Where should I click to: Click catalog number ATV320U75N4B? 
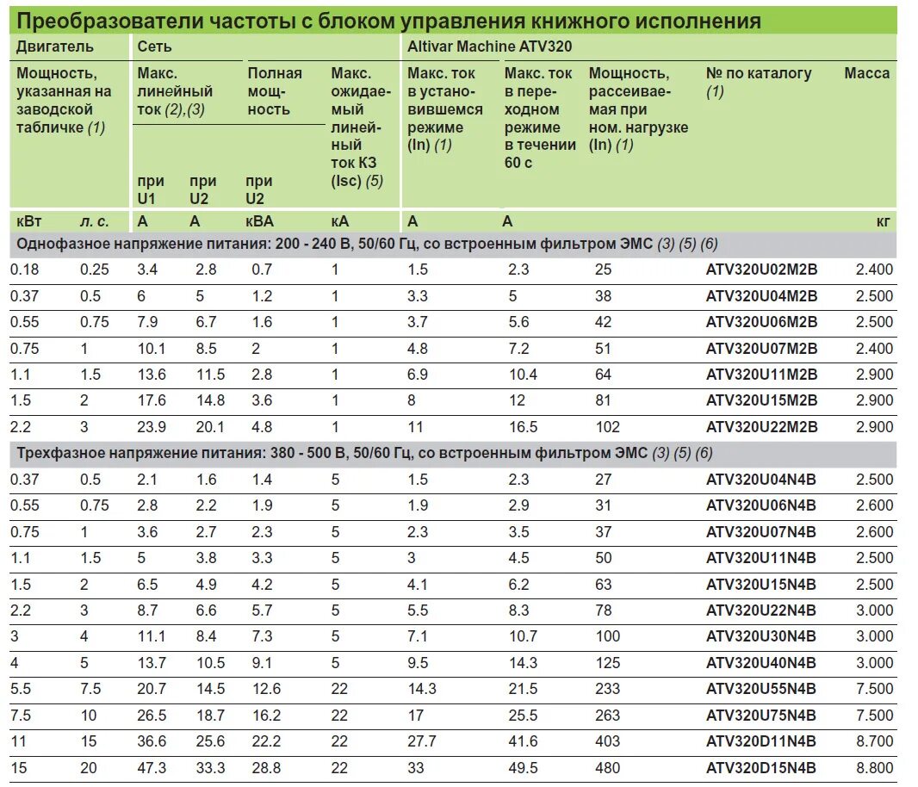pyautogui.click(x=760, y=715)
